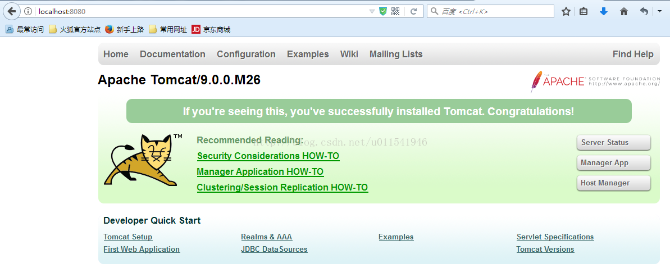The height and width of the screenshot is (272, 670).
Task: Click Find Help in navigation bar
Action: click(x=633, y=55)
